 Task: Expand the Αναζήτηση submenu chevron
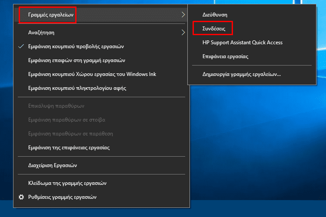tap(183, 33)
